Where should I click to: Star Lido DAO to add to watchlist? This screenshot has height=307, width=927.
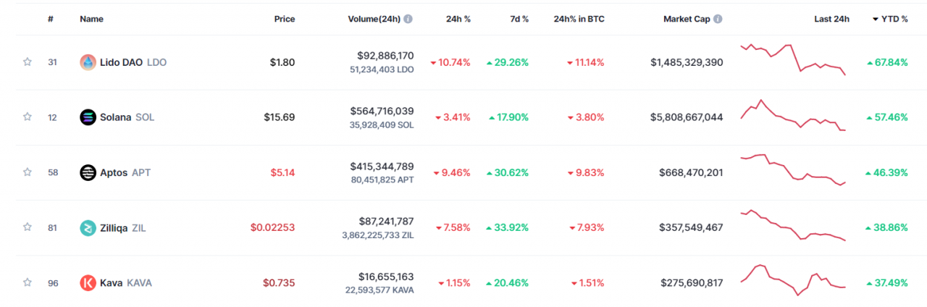[28, 62]
